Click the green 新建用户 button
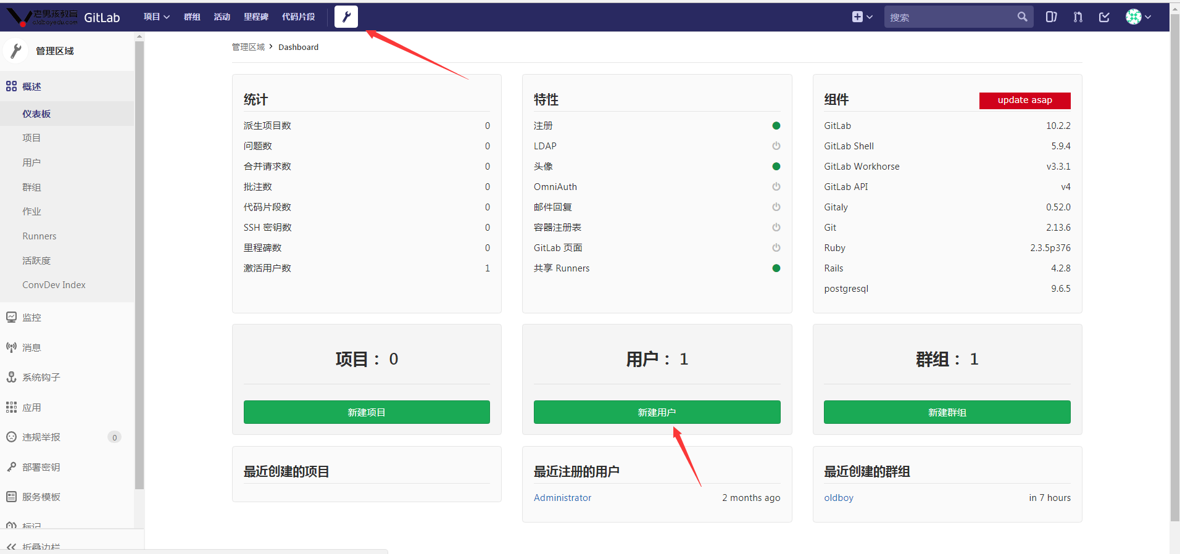Viewport: 1180px width, 554px height. coord(657,412)
